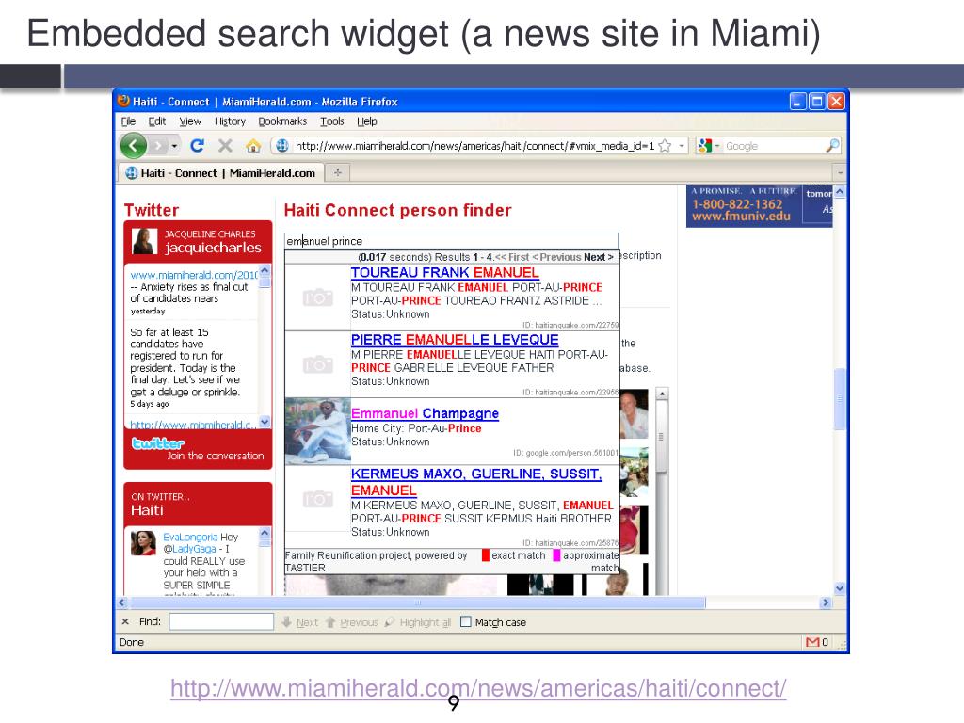Open the list all tabs dropdown
This screenshot has height=723, width=964.
pos(839,173)
